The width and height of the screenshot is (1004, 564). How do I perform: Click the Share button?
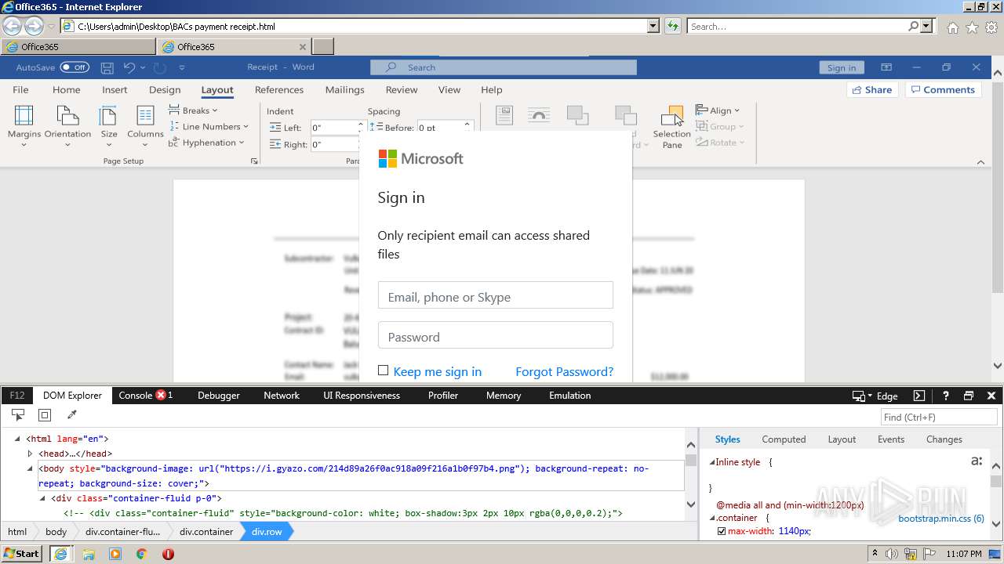pyautogui.click(x=872, y=89)
